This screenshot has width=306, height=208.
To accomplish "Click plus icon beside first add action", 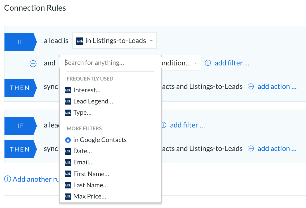I will (x=251, y=86).
